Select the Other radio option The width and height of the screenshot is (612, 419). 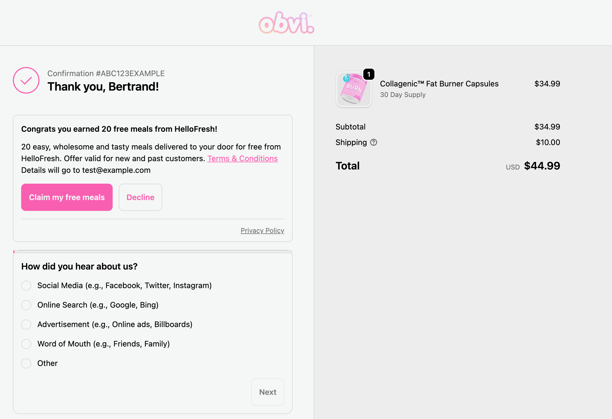tap(26, 363)
